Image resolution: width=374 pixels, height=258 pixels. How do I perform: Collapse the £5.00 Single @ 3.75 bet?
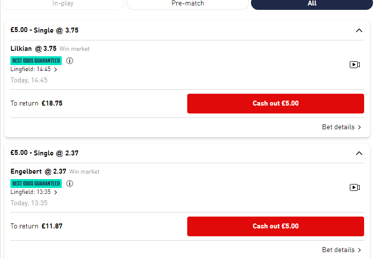pos(359,31)
